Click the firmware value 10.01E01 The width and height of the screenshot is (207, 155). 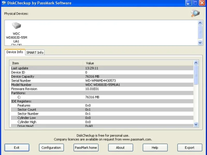coord(92,89)
